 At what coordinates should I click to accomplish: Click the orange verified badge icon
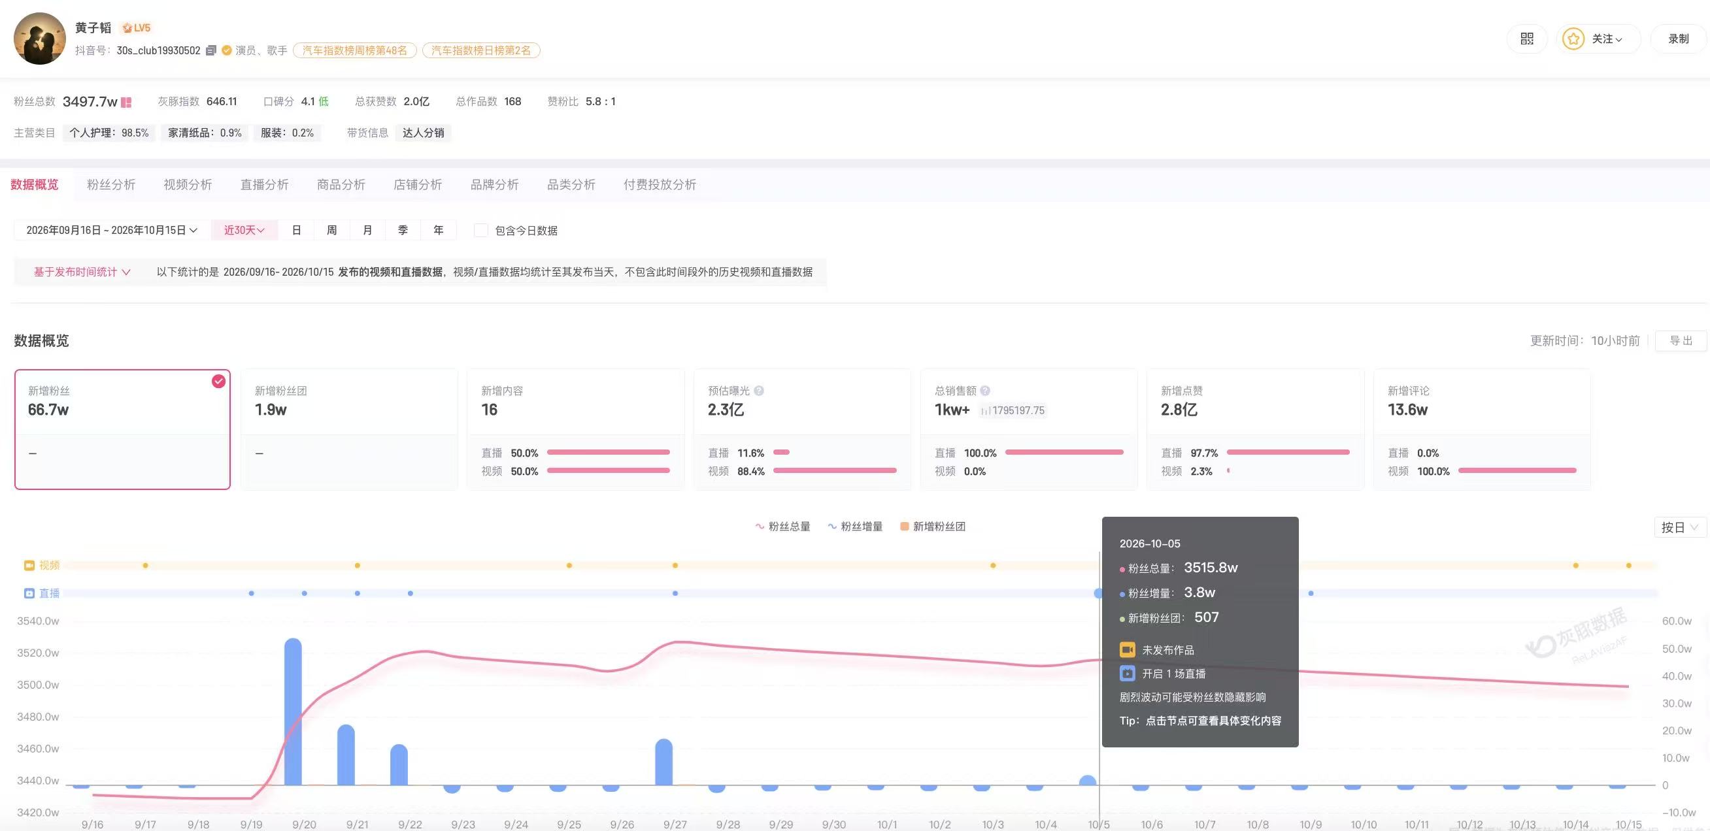pyautogui.click(x=226, y=50)
